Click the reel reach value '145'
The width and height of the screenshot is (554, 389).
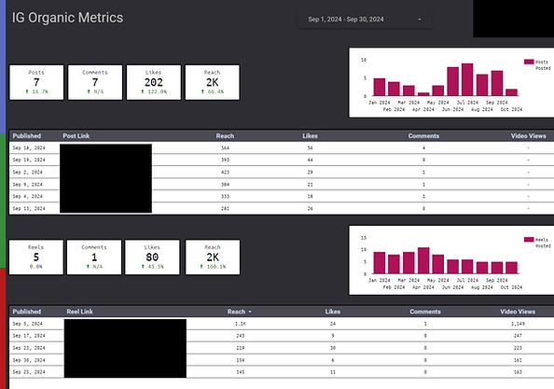[241, 372]
